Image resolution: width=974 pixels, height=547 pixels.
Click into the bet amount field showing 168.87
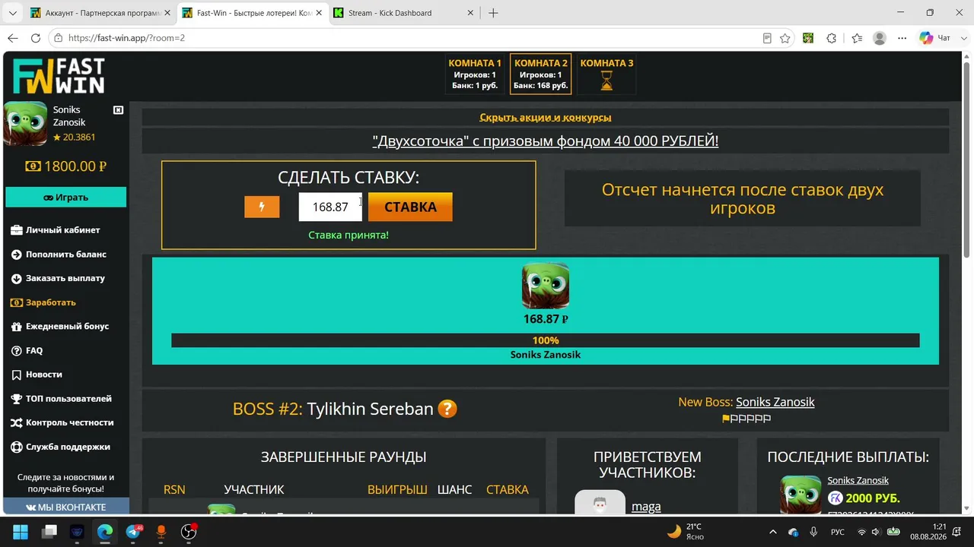pyautogui.click(x=330, y=207)
